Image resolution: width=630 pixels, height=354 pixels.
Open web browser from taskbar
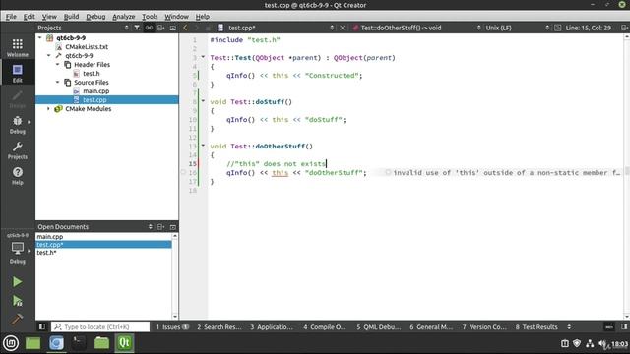coord(57,343)
